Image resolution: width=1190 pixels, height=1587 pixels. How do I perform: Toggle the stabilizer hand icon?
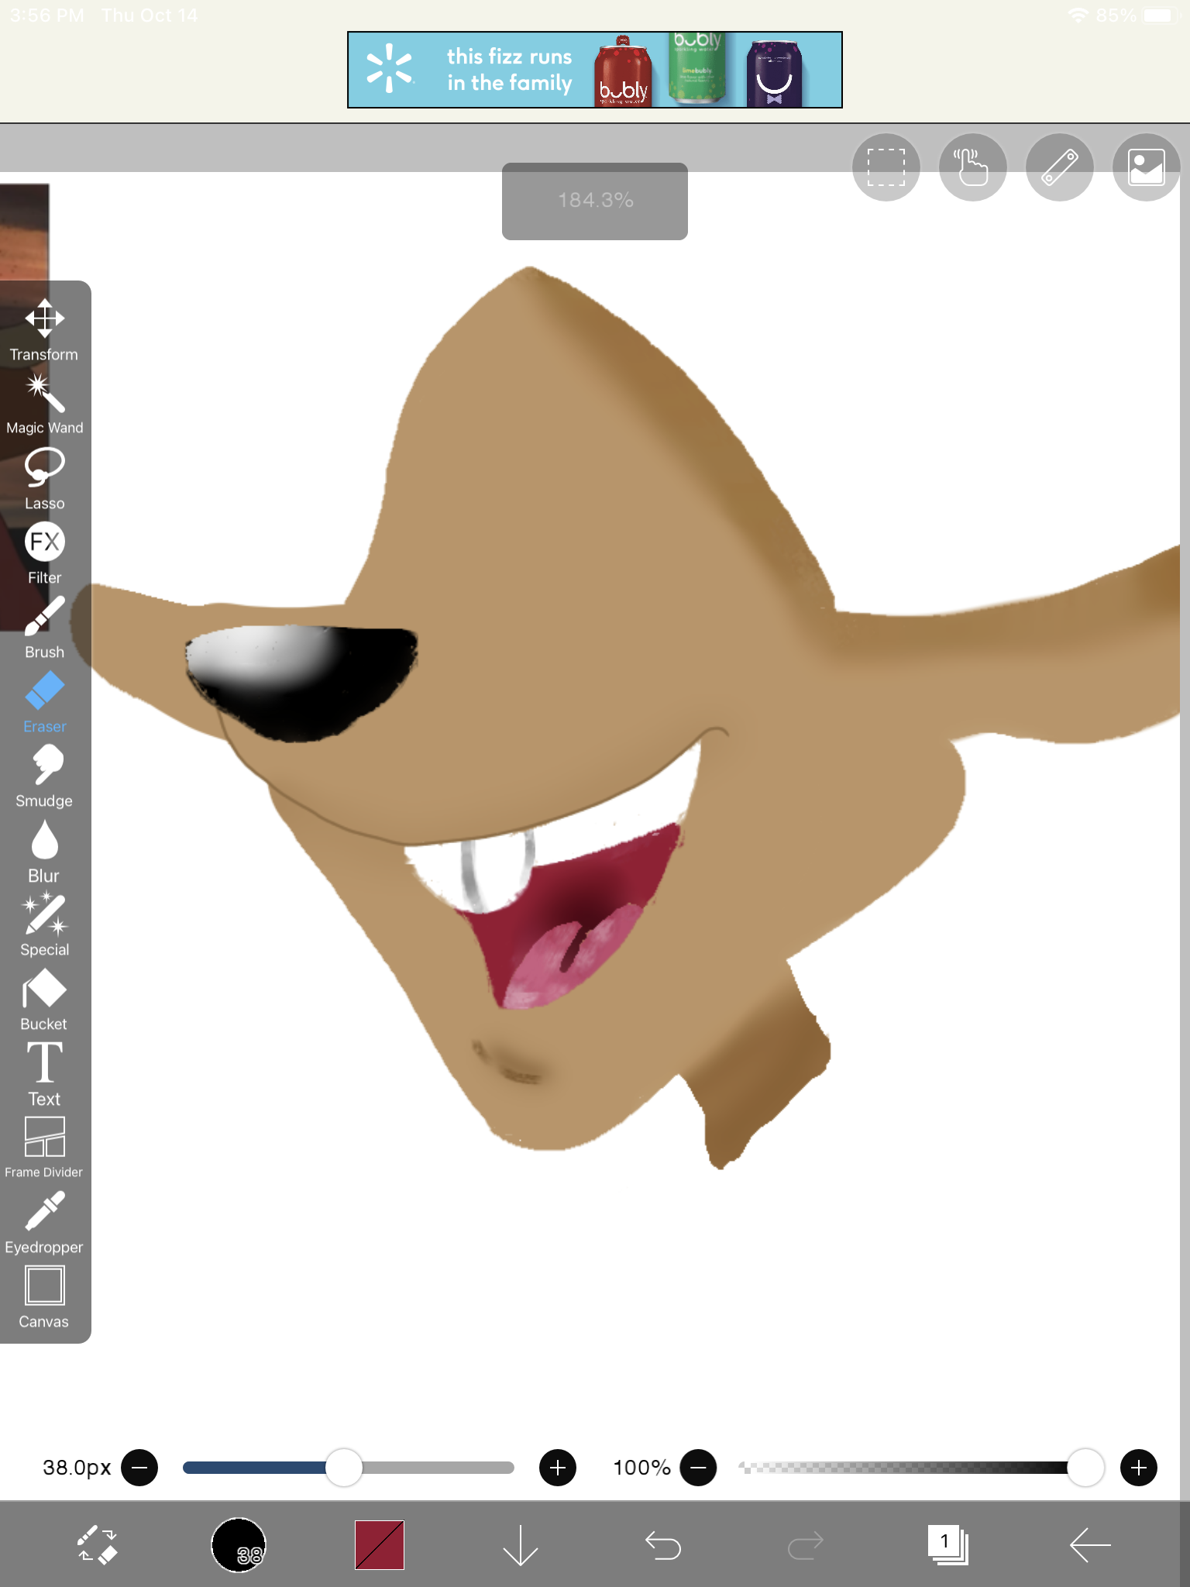(x=972, y=167)
